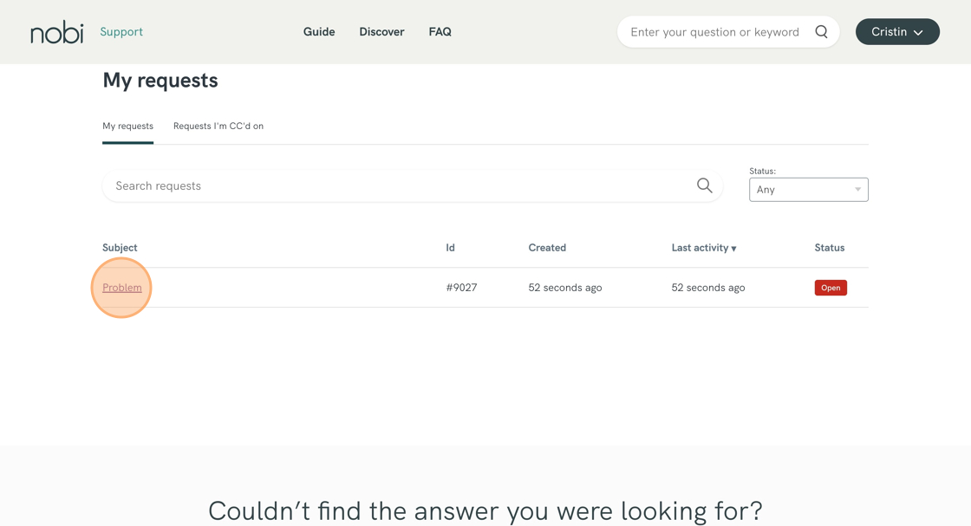The image size is (971, 526).
Task: Open the Status filter dropdown
Action: click(x=808, y=190)
